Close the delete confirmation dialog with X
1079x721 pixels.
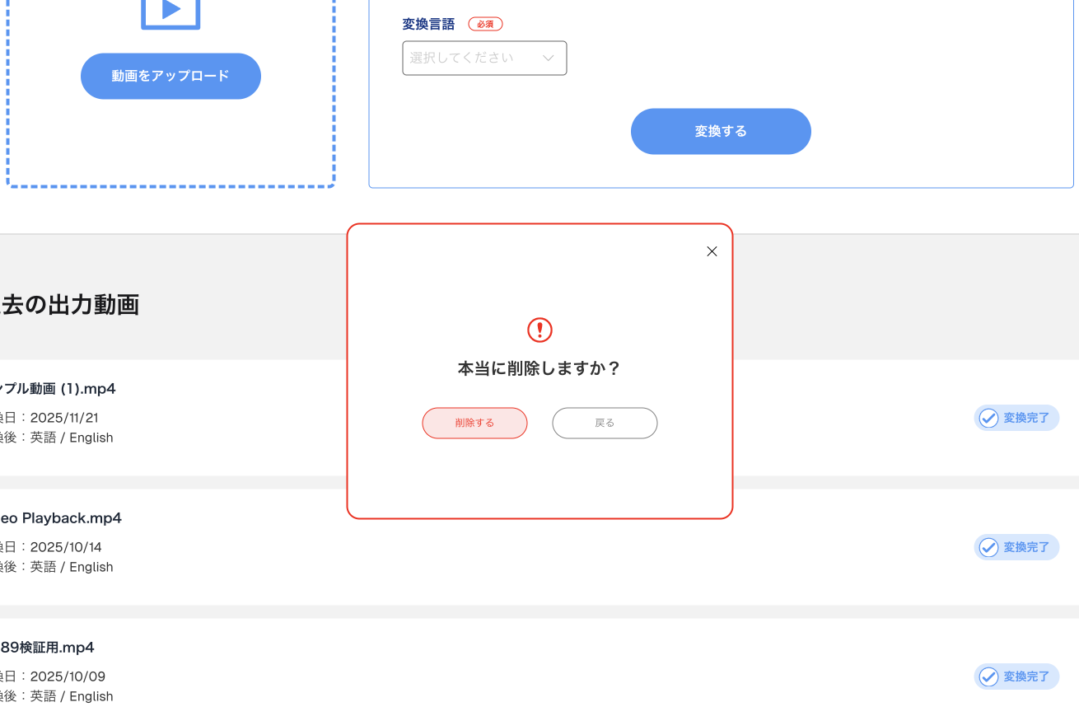[712, 251]
